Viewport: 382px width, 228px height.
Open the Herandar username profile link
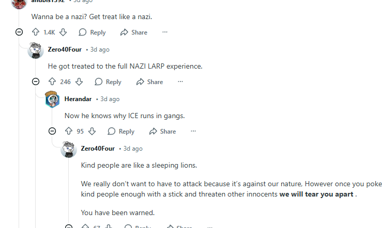click(x=78, y=99)
